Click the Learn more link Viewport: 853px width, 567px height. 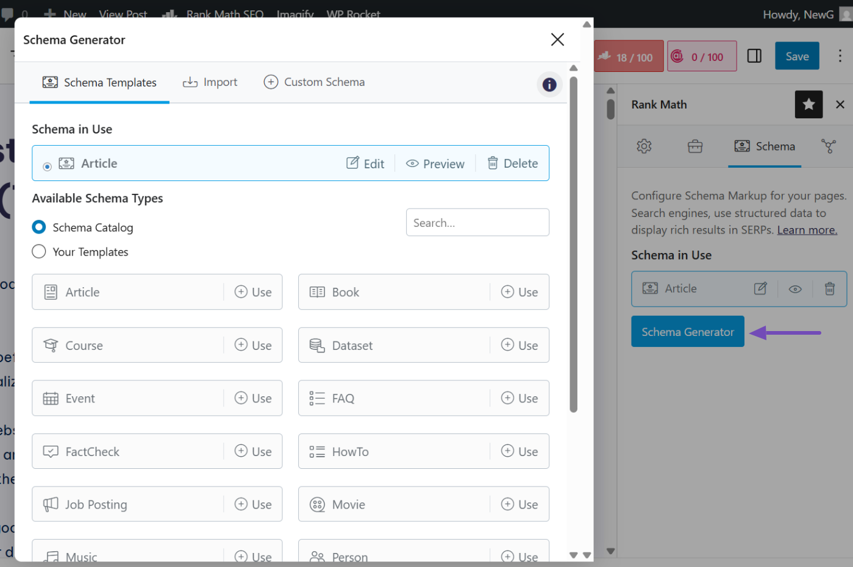pos(807,230)
